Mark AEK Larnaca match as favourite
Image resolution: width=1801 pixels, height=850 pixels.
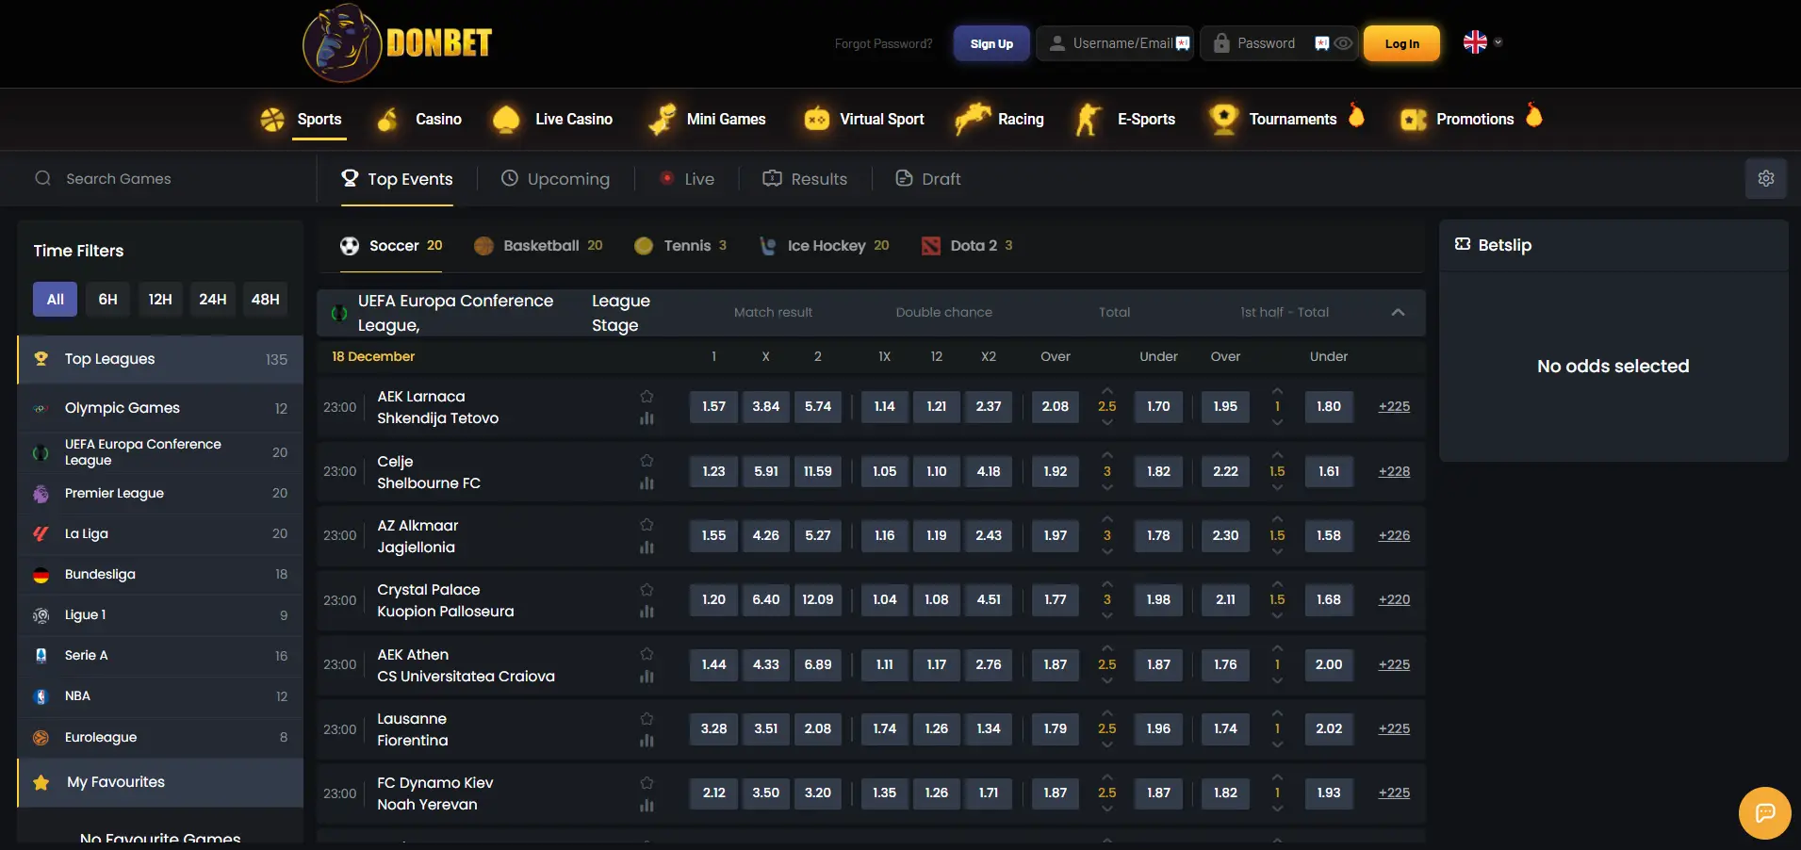click(x=647, y=395)
